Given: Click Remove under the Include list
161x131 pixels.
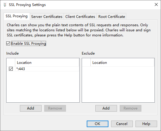Looking at the screenshot, I should (55, 108).
